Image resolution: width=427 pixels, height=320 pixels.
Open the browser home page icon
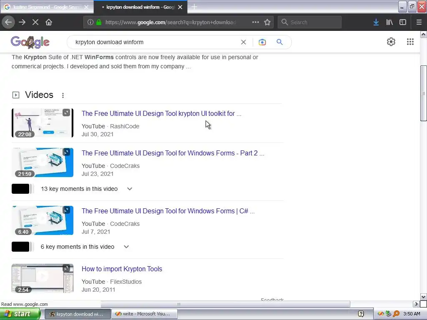[49, 22]
